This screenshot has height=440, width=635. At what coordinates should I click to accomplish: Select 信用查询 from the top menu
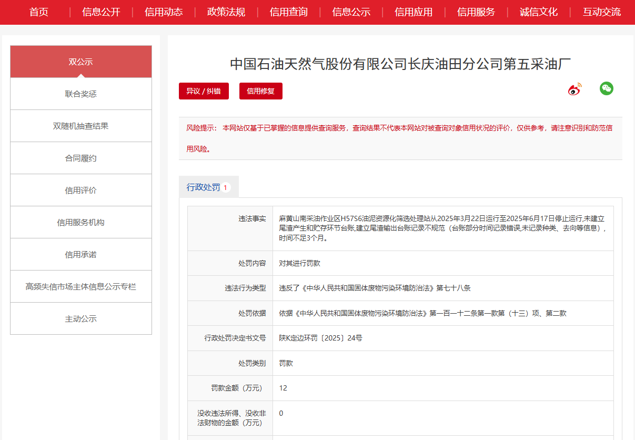pos(289,12)
